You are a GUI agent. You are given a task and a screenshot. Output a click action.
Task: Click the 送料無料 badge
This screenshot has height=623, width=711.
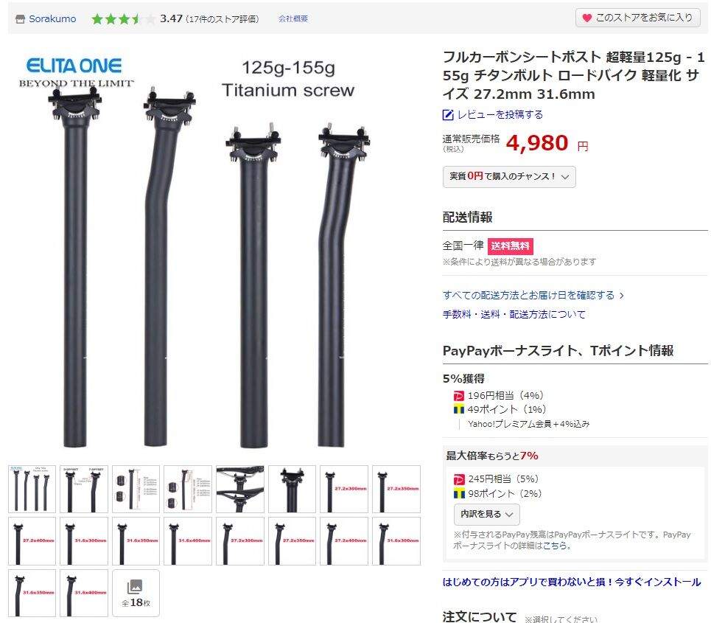[510, 246]
